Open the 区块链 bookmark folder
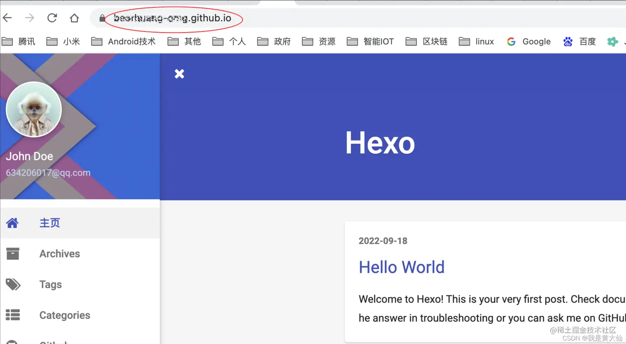 tap(426, 41)
